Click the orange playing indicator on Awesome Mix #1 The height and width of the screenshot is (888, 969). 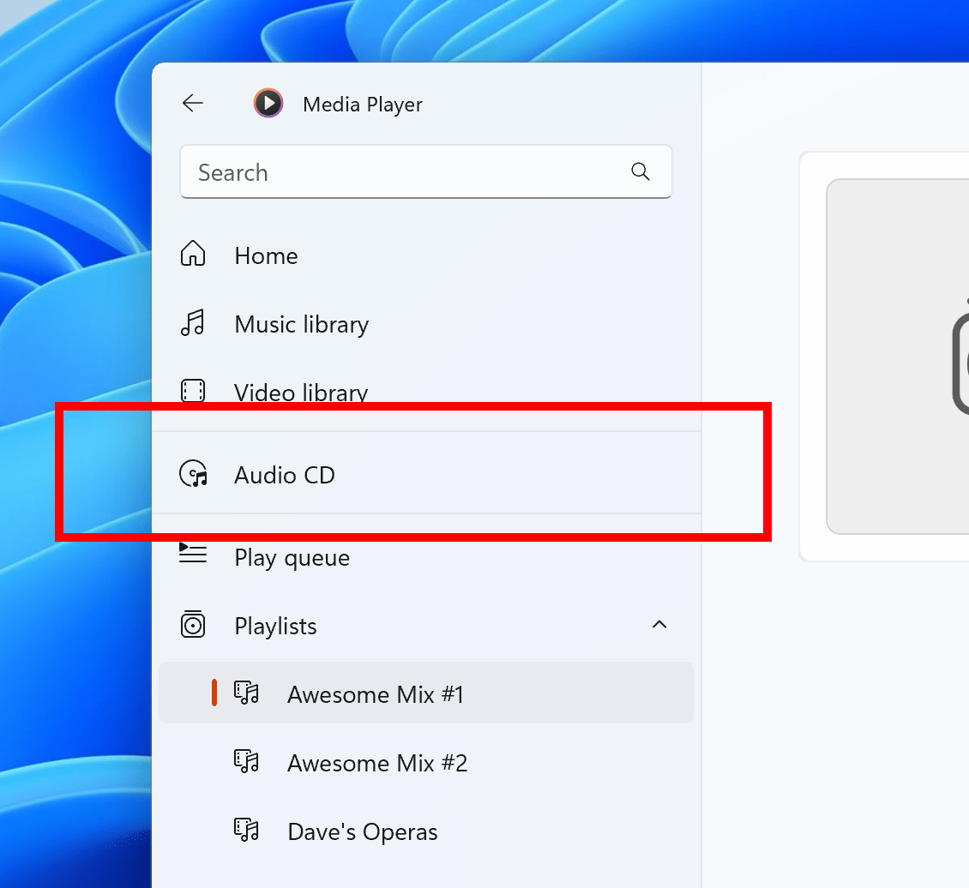(x=214, y=693)
